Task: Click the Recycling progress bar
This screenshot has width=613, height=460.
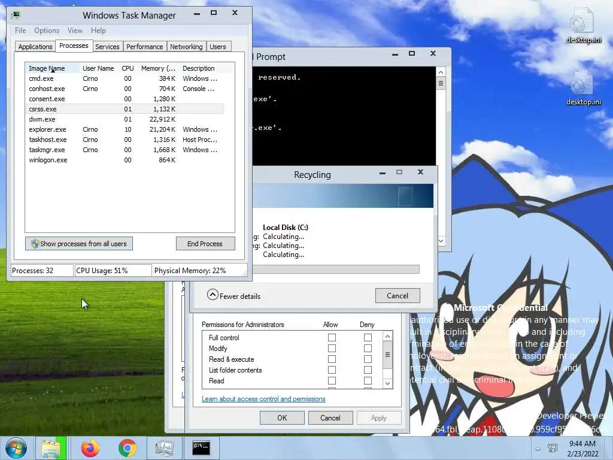Action: (336, 269)
